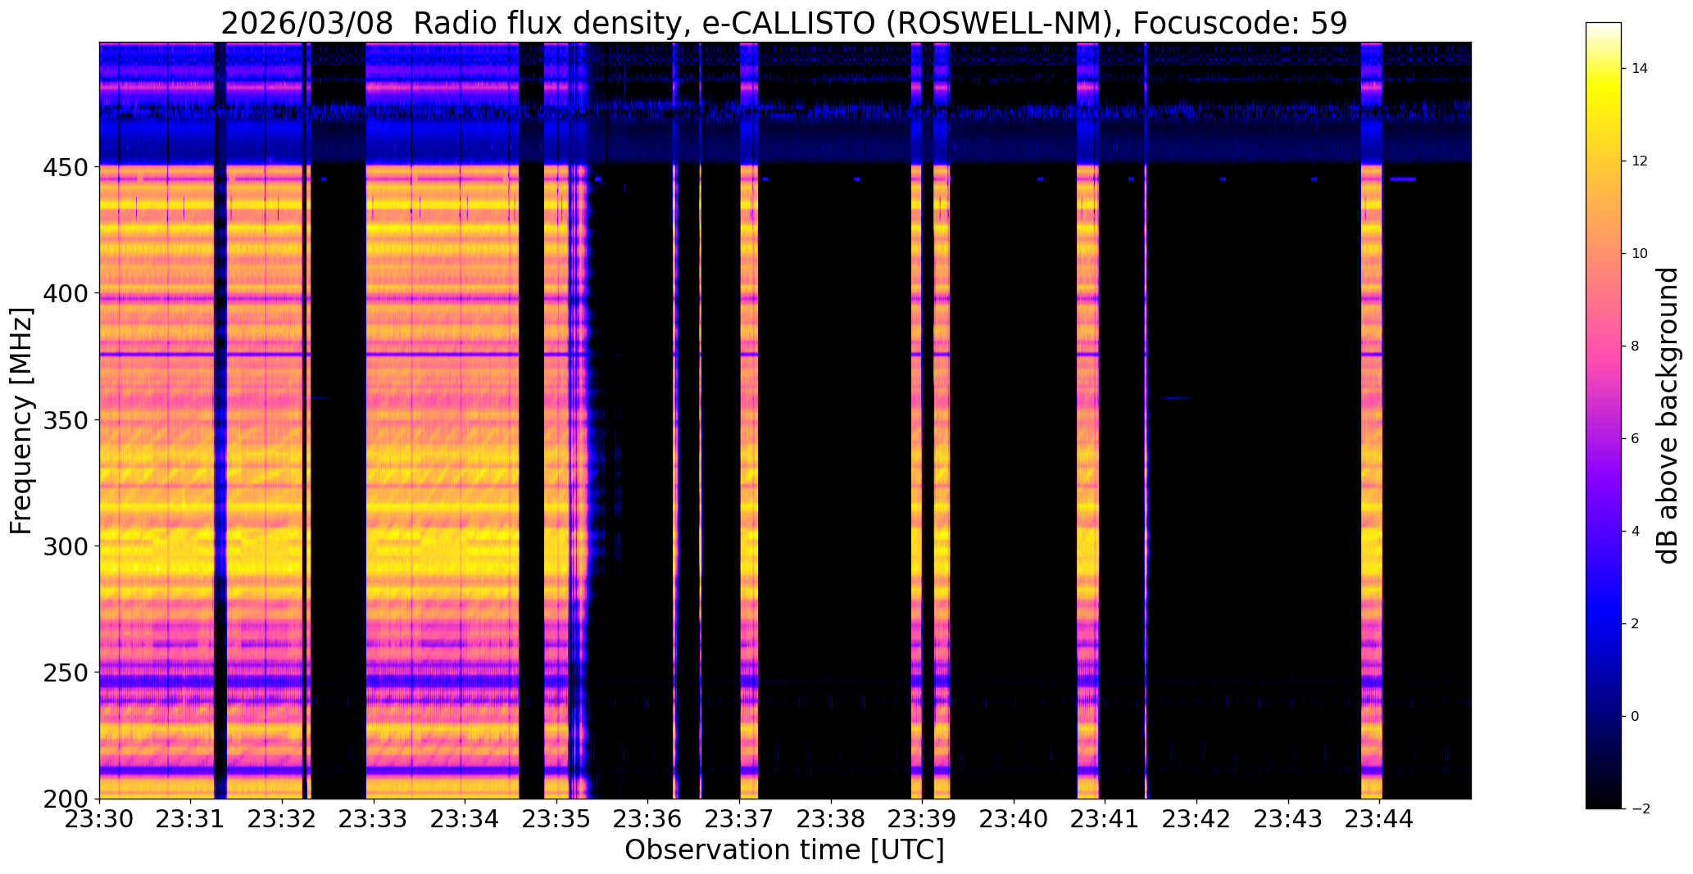1693x874 pixels.
Task: Click the 'dB above background' colorbar label
Action: pos(1668,415)
